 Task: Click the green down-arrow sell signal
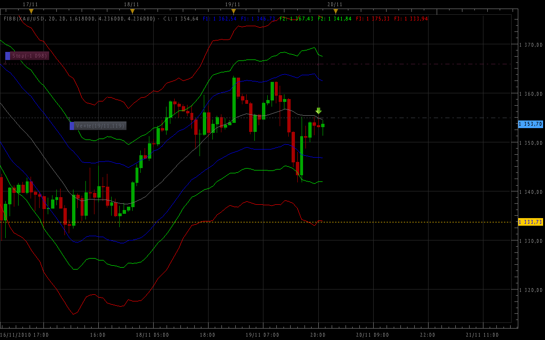[x=318, y=110]
